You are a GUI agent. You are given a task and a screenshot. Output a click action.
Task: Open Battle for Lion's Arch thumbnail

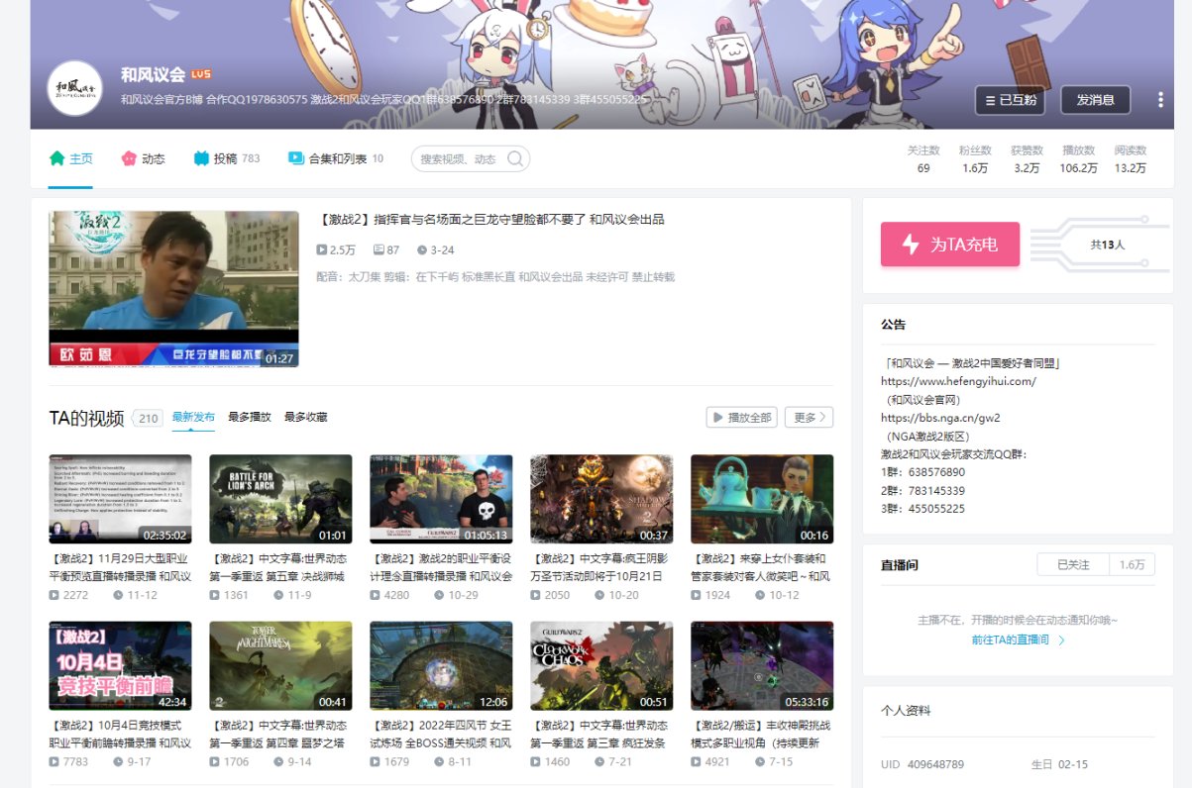coord(280,499)
